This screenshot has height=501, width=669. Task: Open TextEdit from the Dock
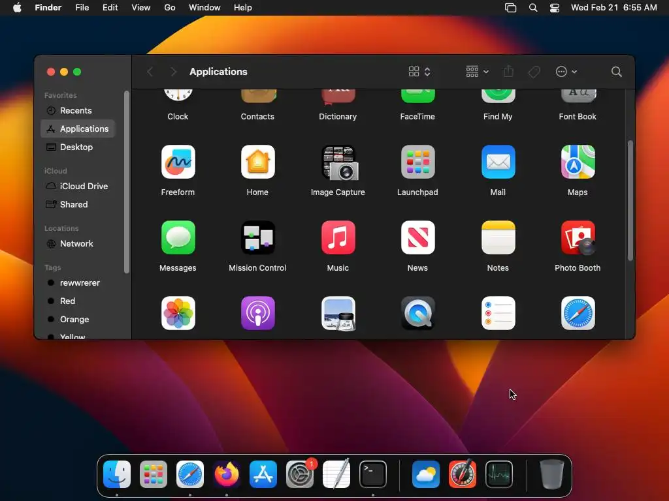(x=336, y=474)
